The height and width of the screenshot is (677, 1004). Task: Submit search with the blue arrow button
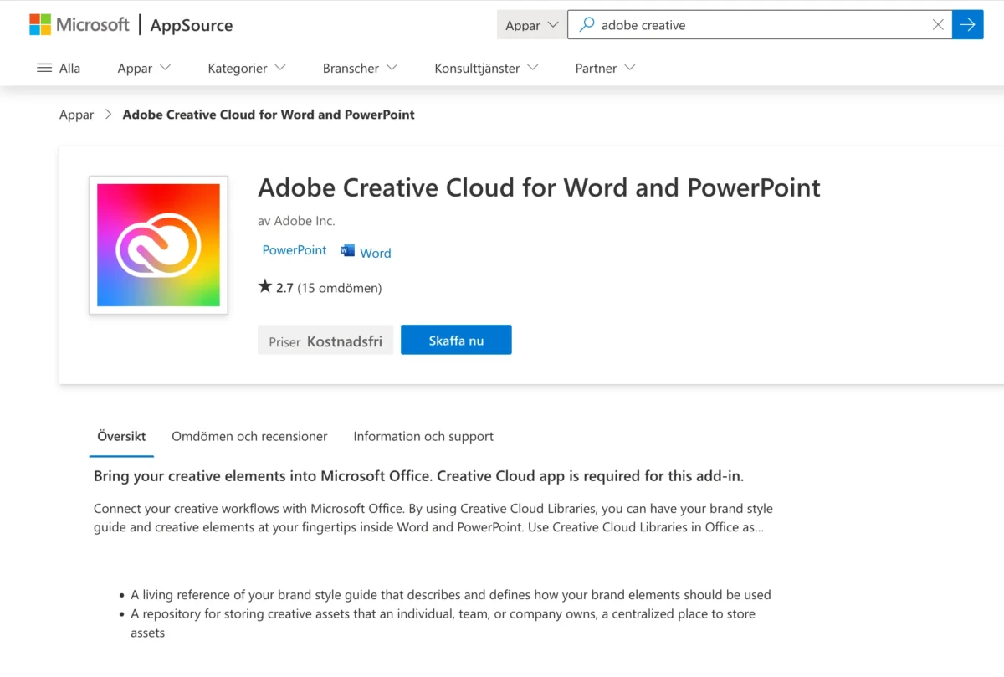click(968, 25)
